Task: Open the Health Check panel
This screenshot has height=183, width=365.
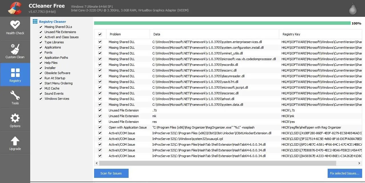Action: click(15, 28)
